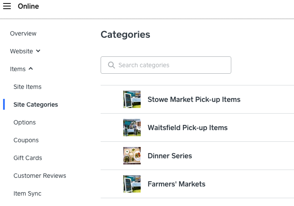Select the Waitsfield Pick-up Items category name
Image resolution: width=294 pixels, height=206 pixels.
click(x=188, y=128)
